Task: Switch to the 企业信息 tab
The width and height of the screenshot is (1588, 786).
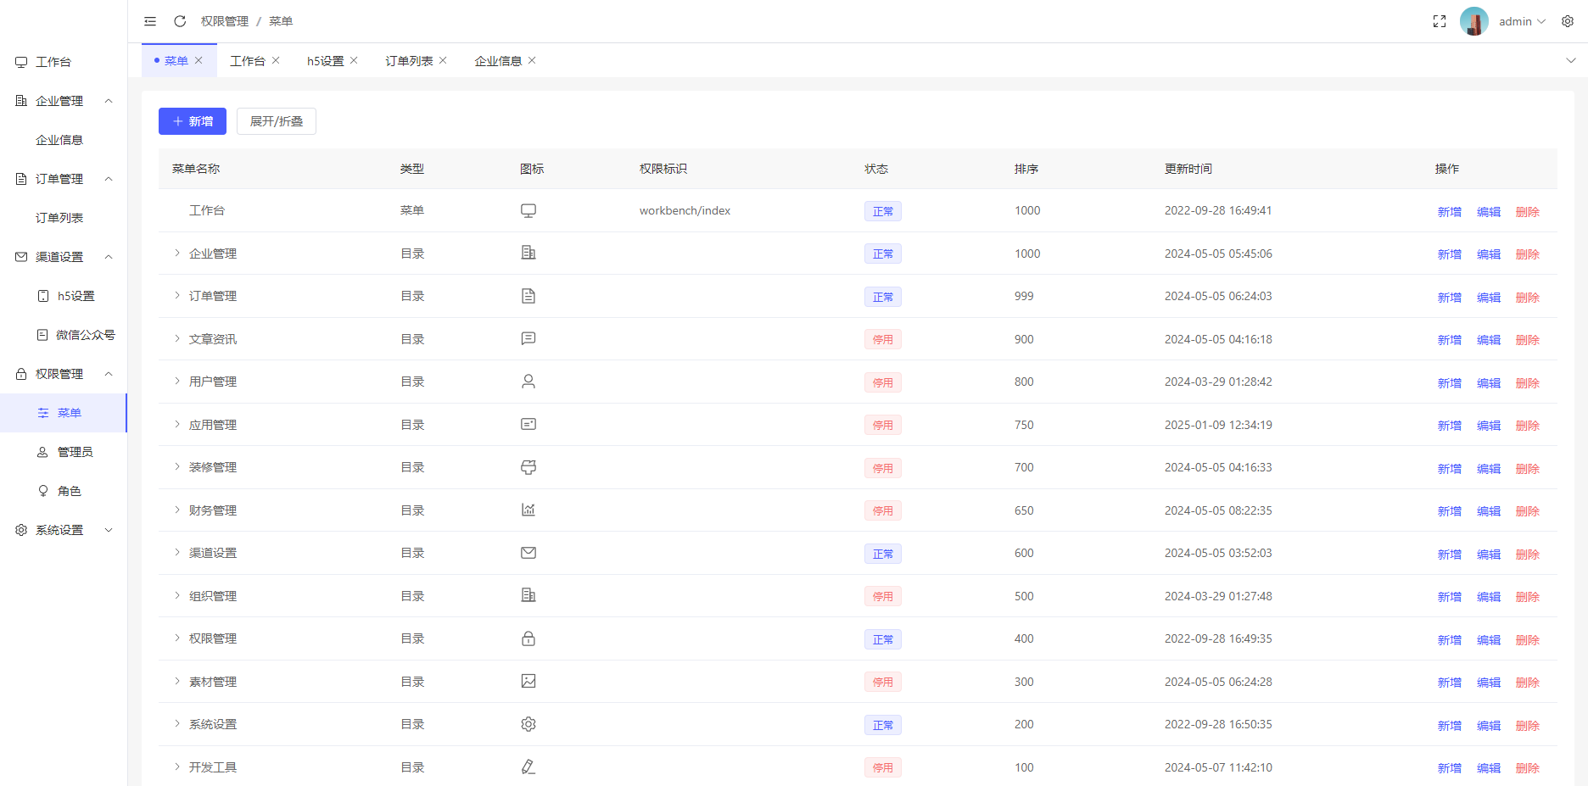Action: (498, 61)
